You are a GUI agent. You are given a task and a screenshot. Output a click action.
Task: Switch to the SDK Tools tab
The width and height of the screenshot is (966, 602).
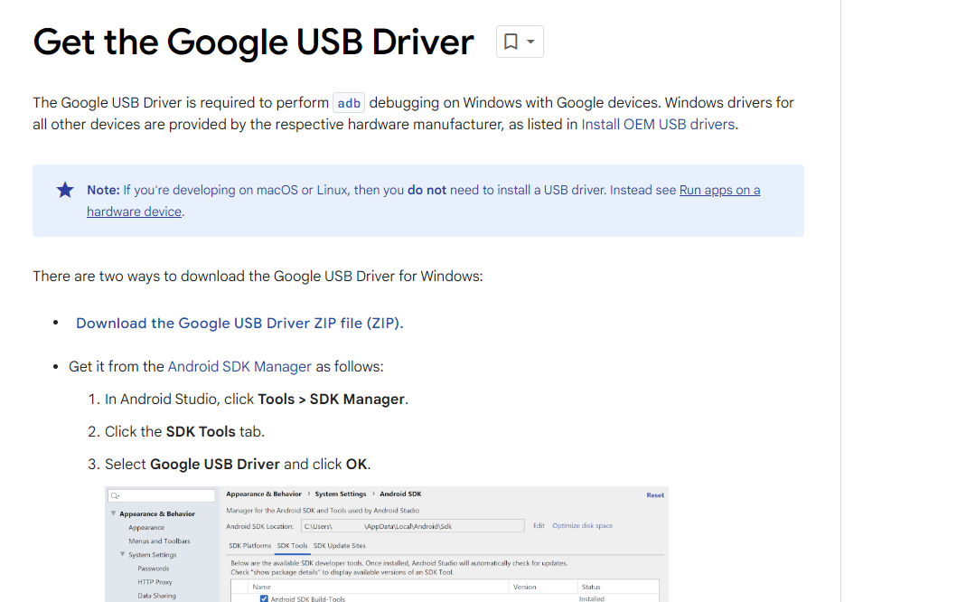pos(292,545)
